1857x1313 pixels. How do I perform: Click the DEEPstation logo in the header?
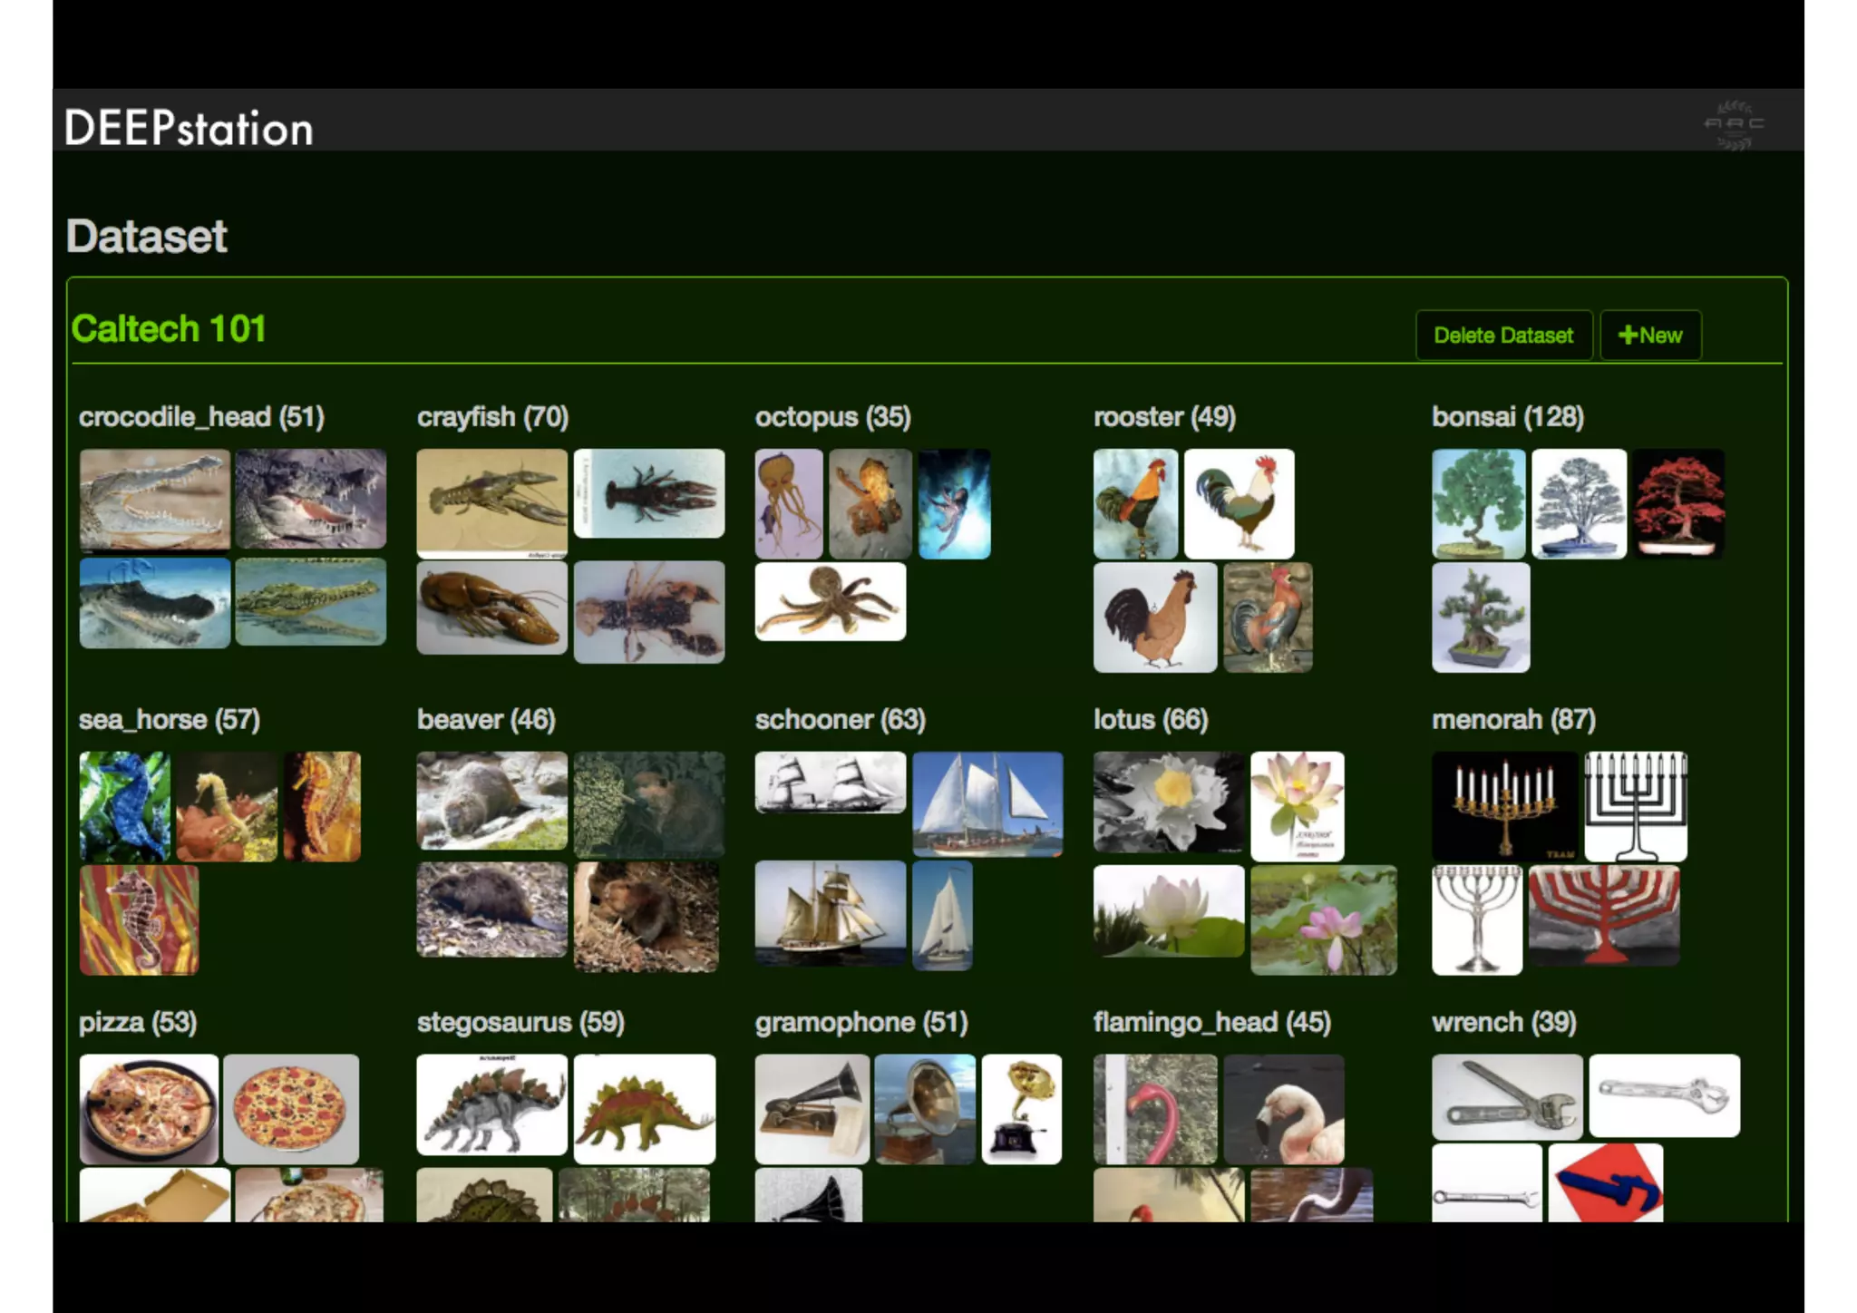(x=189, y=129)
